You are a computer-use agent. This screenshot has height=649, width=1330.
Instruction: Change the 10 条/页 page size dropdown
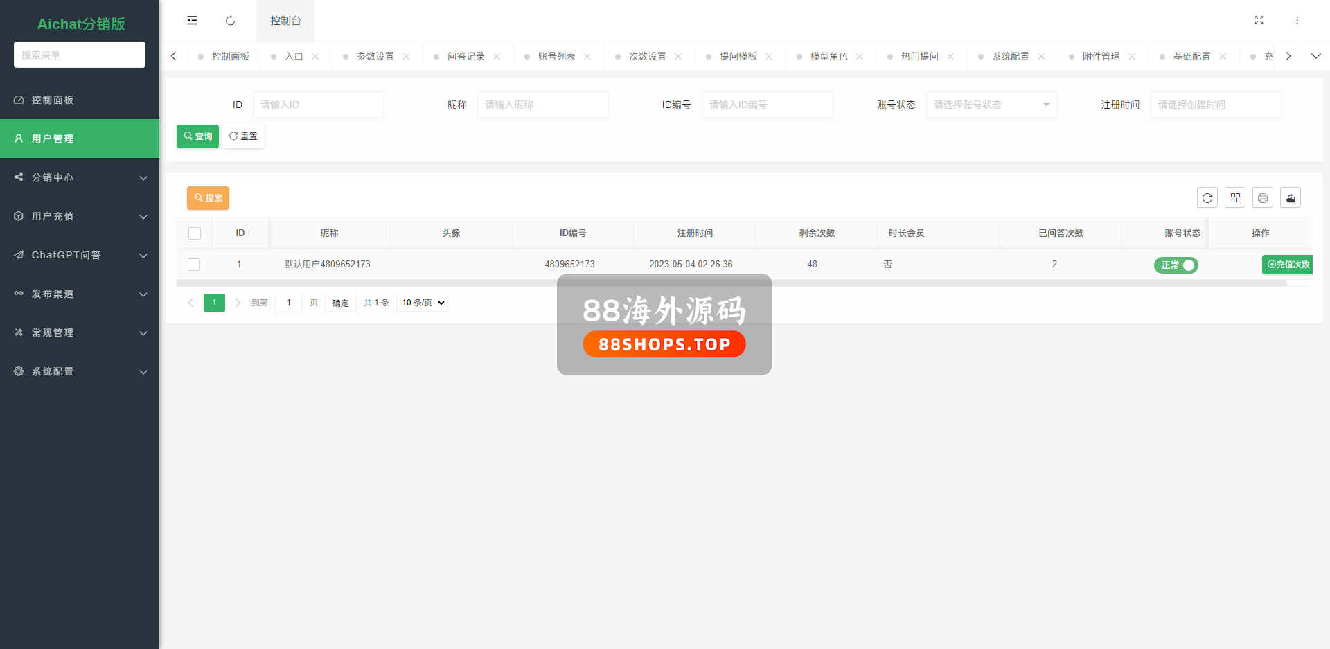click(422, 303)
